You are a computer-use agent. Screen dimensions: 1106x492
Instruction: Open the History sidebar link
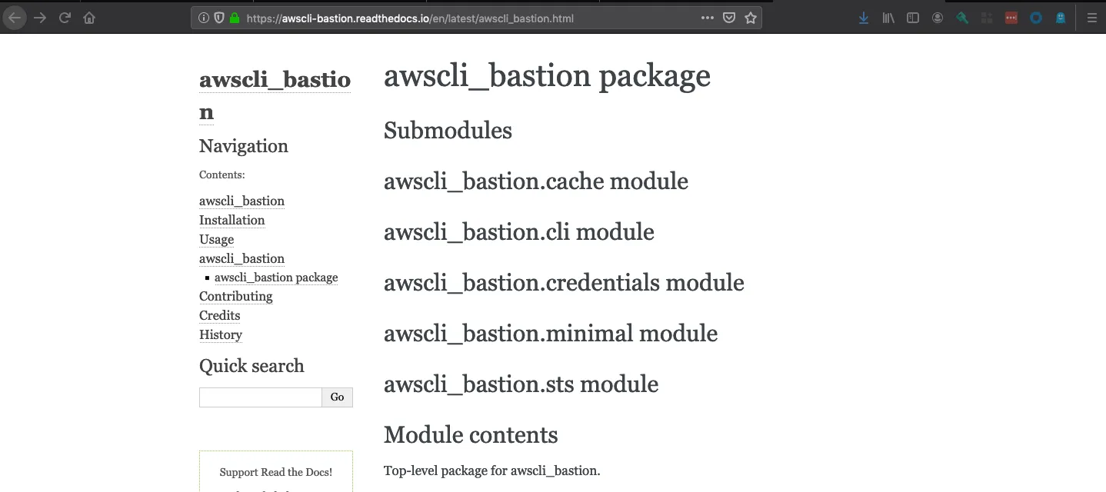[220, 334]
